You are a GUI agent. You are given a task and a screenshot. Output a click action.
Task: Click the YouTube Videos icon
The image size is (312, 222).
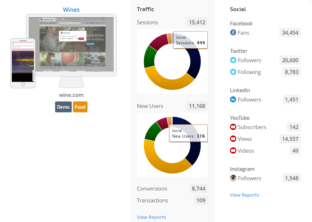pos(233,151)
